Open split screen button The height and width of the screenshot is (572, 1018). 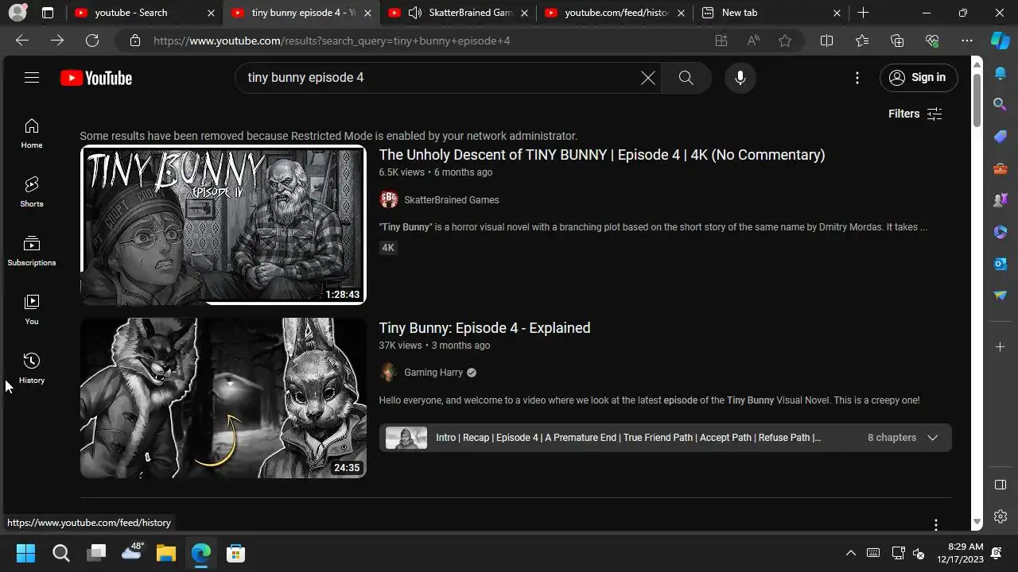coord(827,41)
